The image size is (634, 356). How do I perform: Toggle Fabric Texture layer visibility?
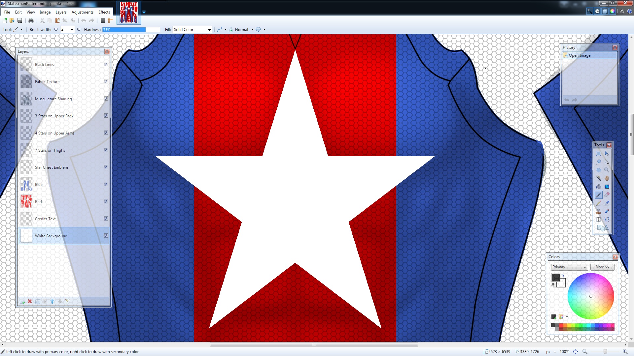coord(106,81)
